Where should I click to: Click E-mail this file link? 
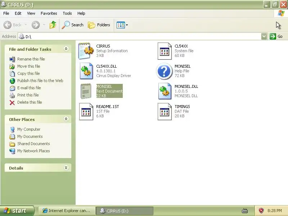click(x=29, y=88)
